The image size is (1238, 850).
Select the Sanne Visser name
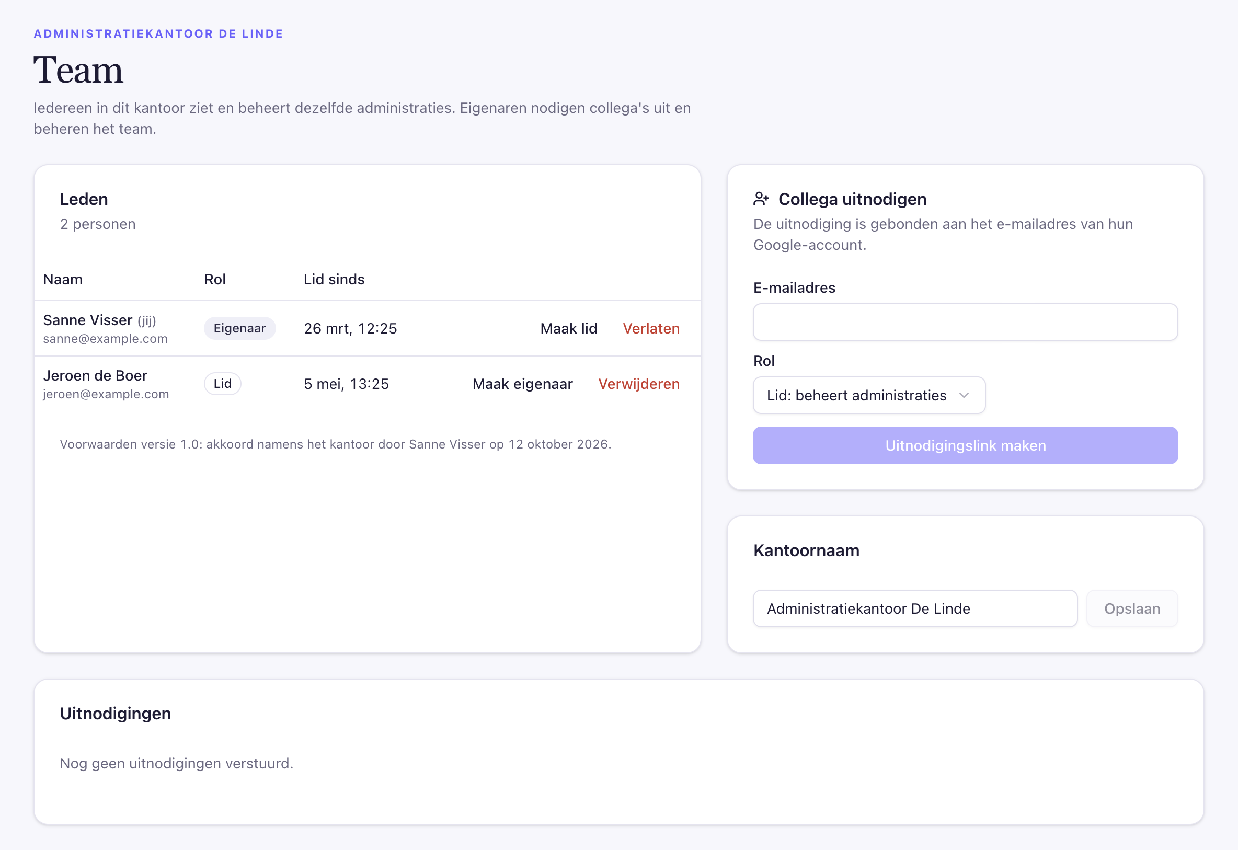coord(87,320)
